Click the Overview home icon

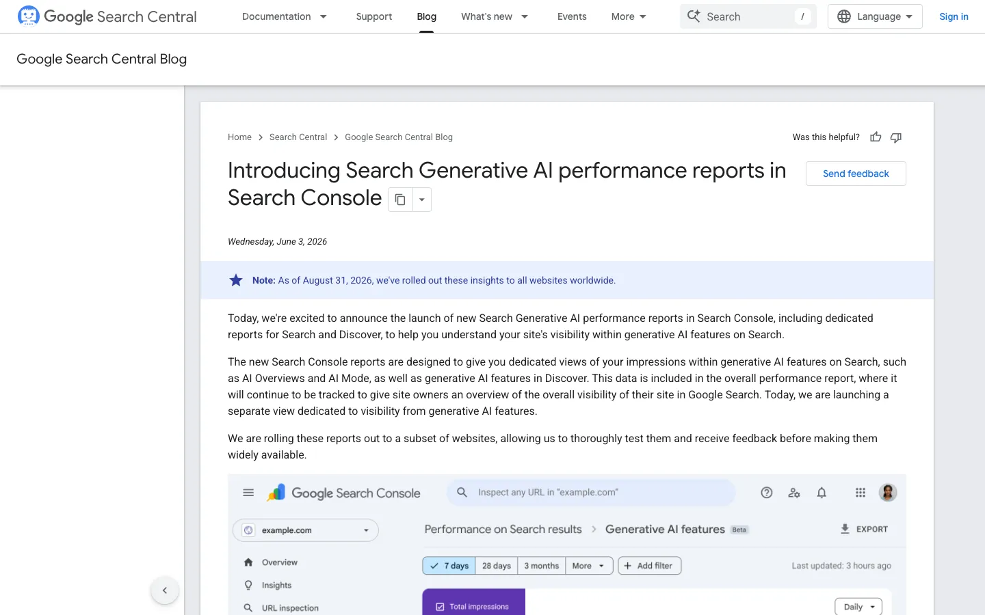248,562
